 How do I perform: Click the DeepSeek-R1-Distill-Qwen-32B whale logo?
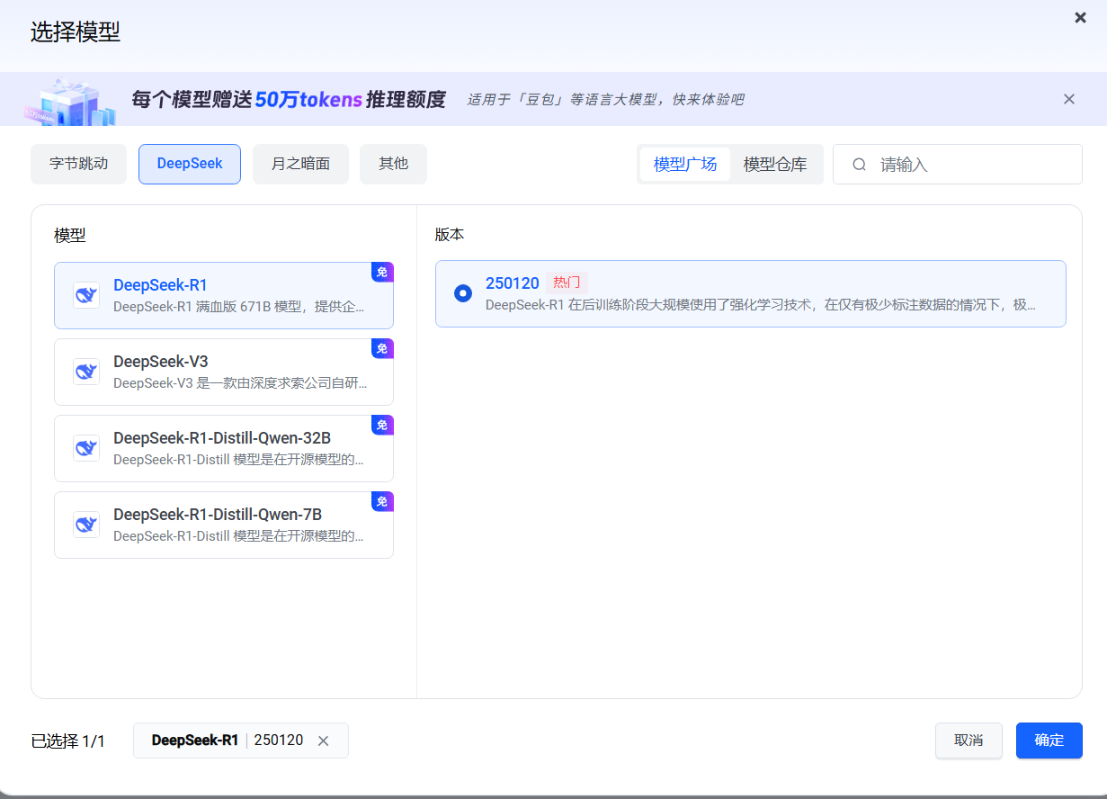pyautogui.click(x=86, y=448)
